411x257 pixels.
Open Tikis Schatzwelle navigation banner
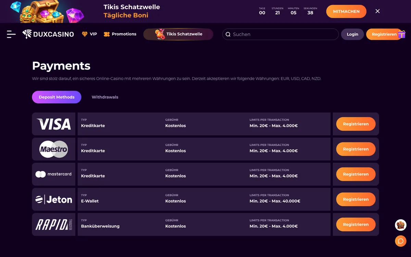(x=178, y=34)
